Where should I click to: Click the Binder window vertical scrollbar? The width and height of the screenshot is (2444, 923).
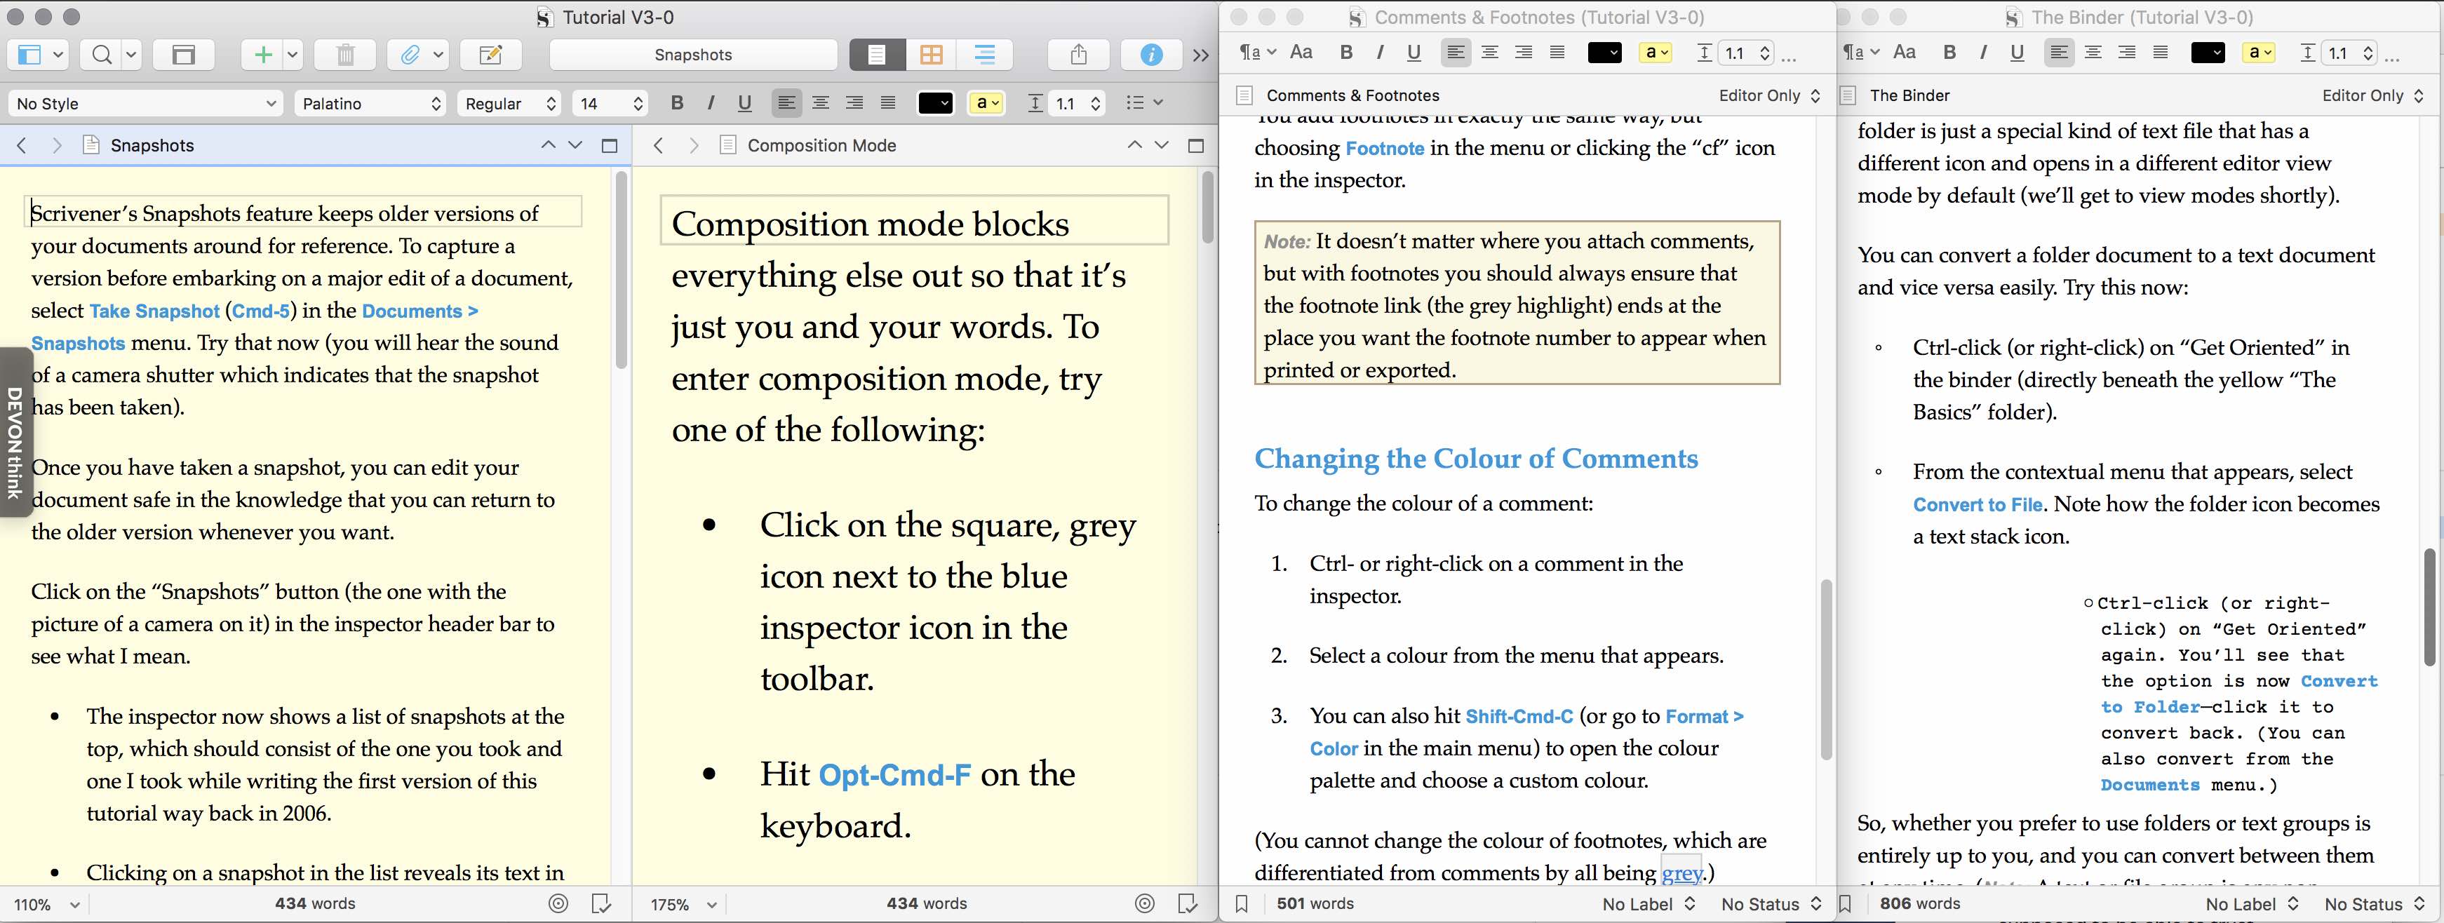(2430, 607)
